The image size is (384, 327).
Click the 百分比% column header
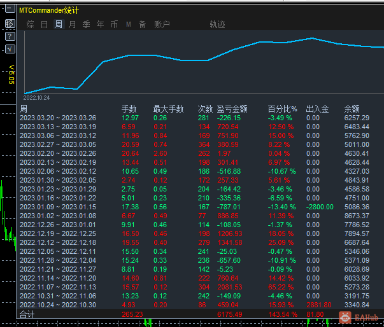coord(282,109)
